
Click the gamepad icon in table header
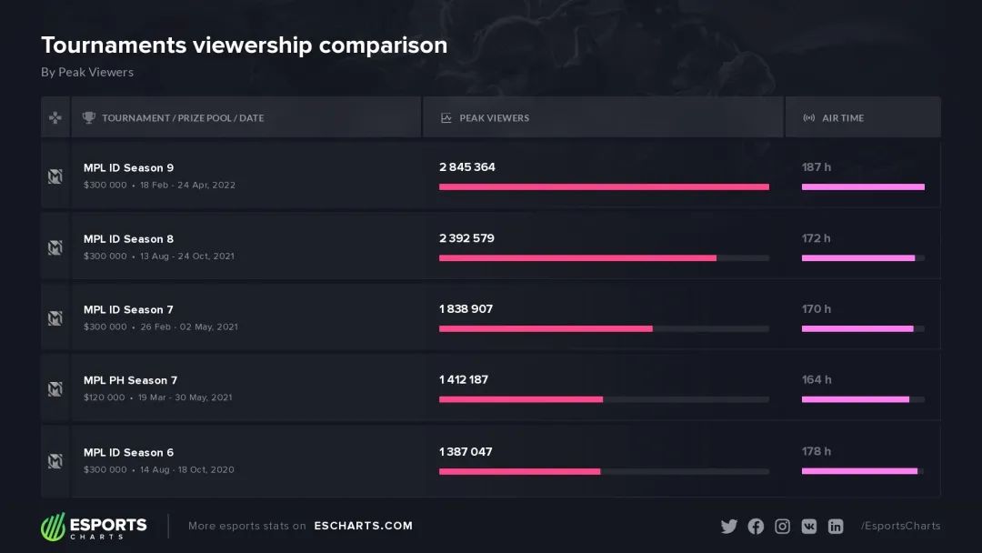(x=55, y=117)
